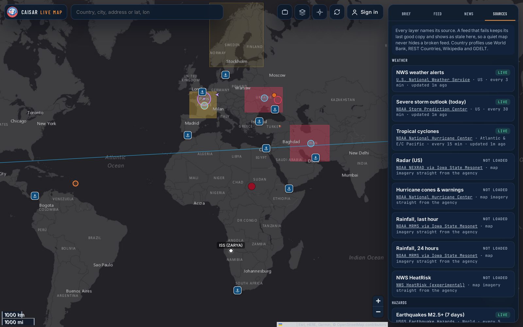Click the ISS (ZARYA) label

(231, 245)
